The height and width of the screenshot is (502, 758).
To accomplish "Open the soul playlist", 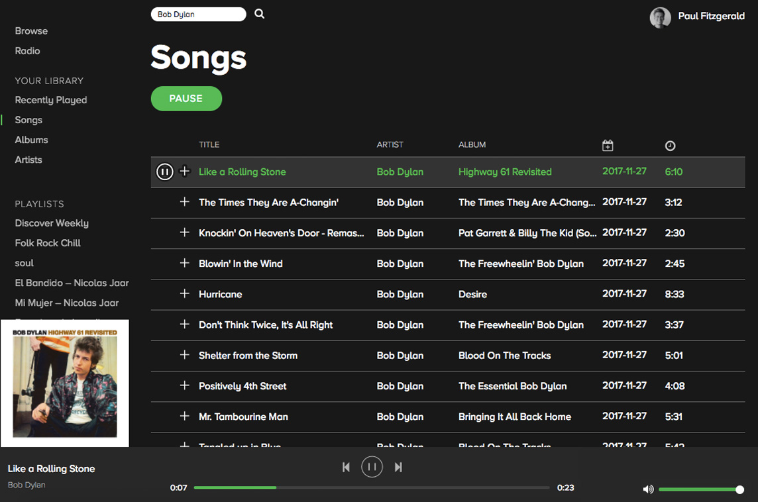I will (24, 263).
